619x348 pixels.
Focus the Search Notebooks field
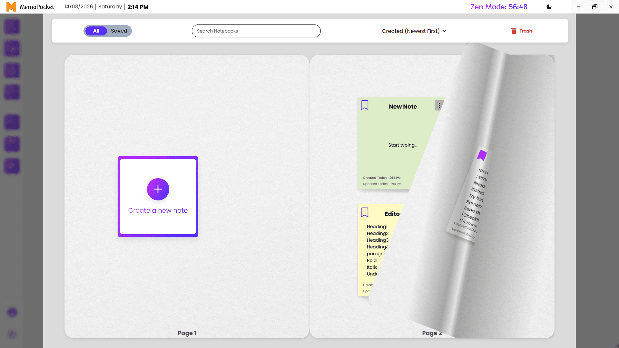pos(256,31)
